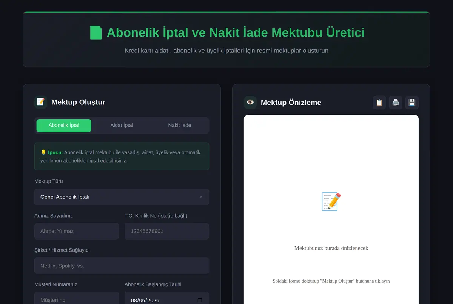Copy the letter with the clipboard icon
453x304 pixels.
click(x=379, y=103)
